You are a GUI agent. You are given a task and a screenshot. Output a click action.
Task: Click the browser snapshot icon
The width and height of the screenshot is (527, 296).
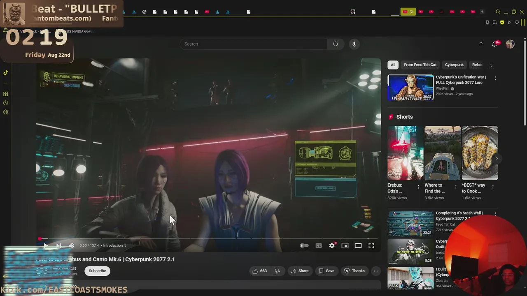[x=494, y=22]
